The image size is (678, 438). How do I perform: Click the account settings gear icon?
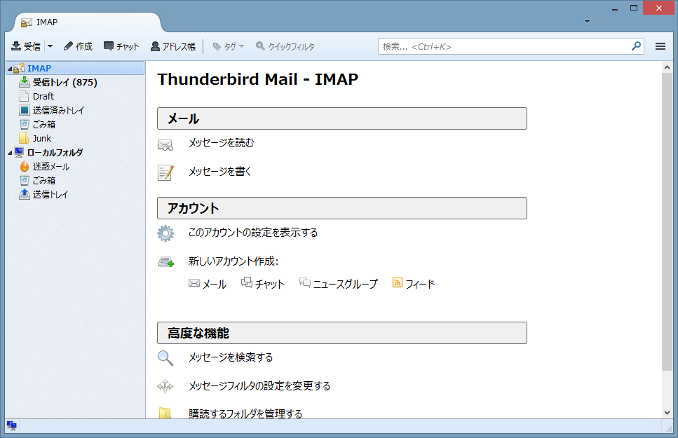click(x=165, y=233)
